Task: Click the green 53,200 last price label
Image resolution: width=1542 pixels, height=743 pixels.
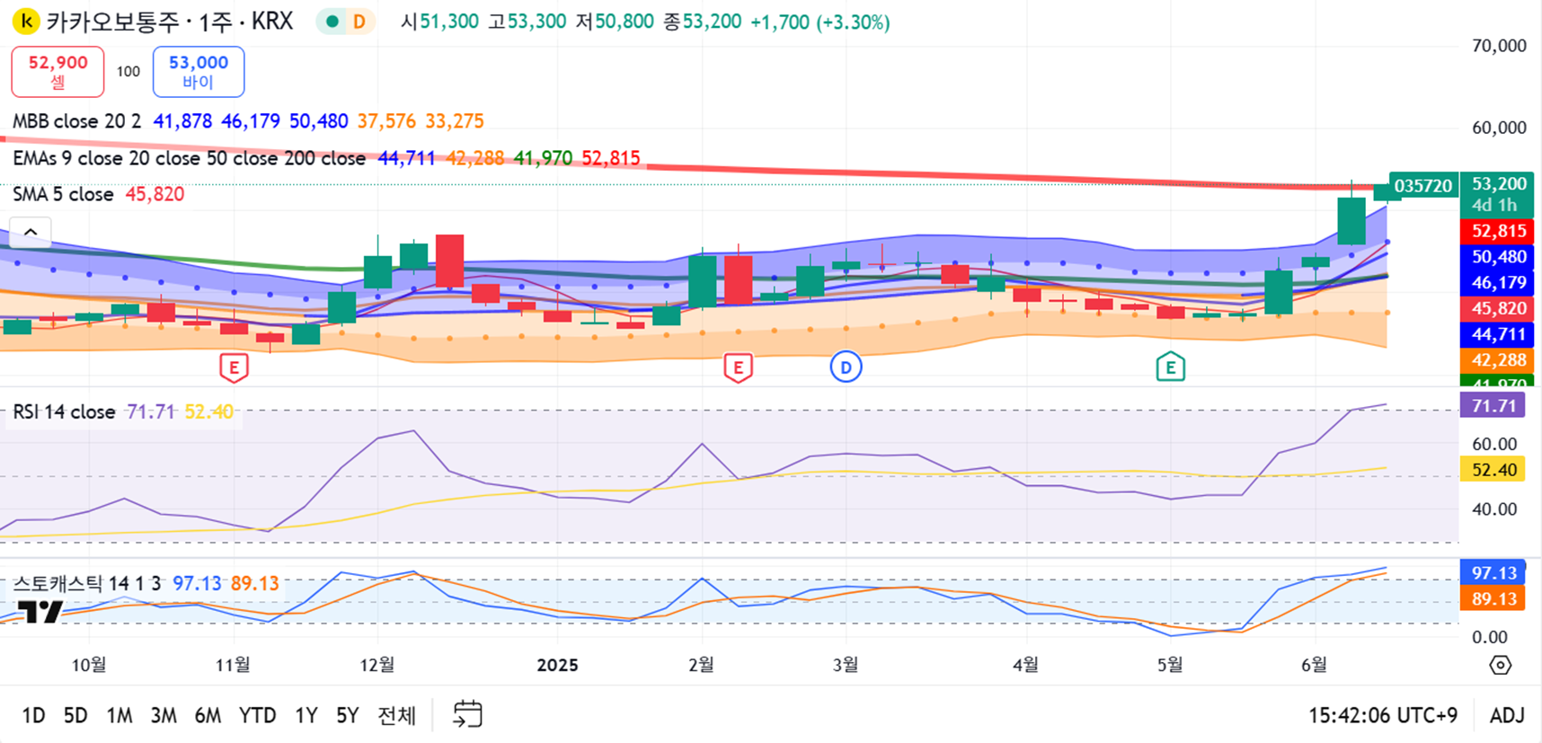Action: click(1497, 194)
